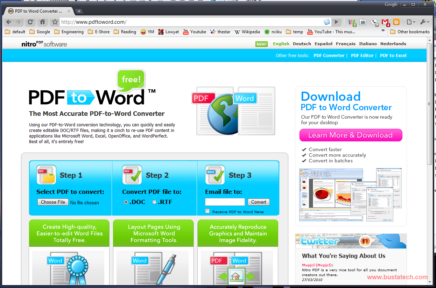This screenshot has width=436, height=288.
Task: Click the Step 1 PDF folder icon
Action: tap(46, 175)
